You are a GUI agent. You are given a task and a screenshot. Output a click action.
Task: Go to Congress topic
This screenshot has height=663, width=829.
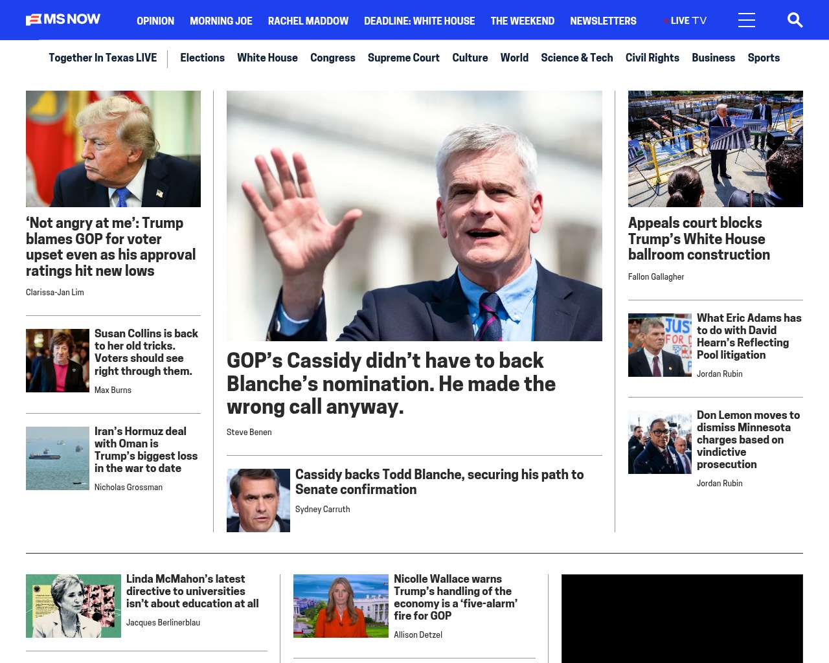pyautogui.click(x=333, y=58)
